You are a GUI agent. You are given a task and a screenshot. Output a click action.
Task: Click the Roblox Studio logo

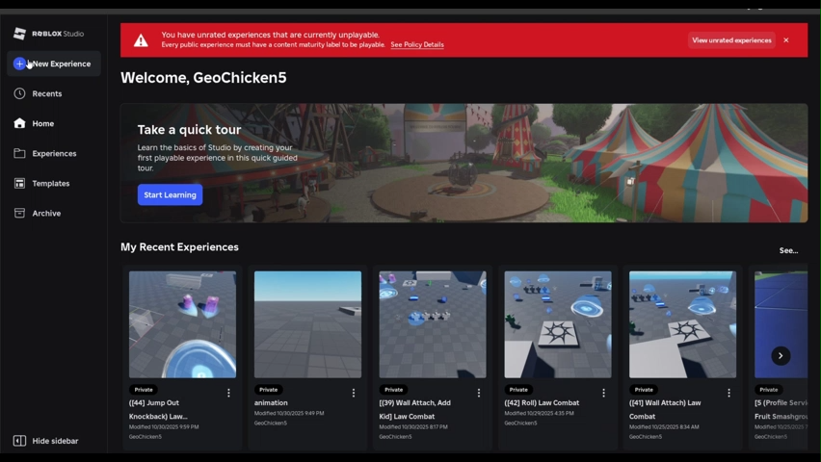click(x=48, y=34)
